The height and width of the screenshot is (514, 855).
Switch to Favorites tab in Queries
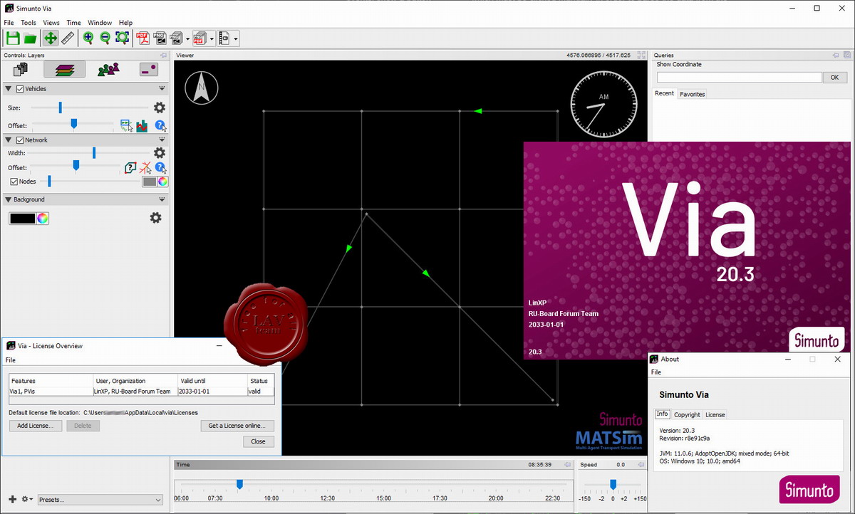(692, 94)
